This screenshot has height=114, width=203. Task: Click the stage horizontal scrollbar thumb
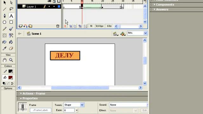coord(80,88)
